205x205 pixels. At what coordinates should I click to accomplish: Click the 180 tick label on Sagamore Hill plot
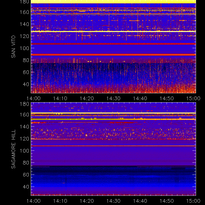tap(24, 104)
